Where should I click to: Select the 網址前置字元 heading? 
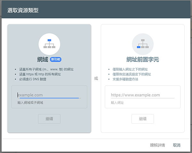tap(143, 60)
